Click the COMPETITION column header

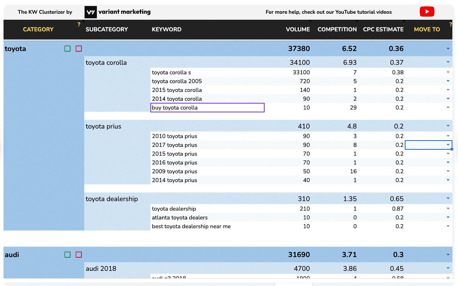point(337,29)
